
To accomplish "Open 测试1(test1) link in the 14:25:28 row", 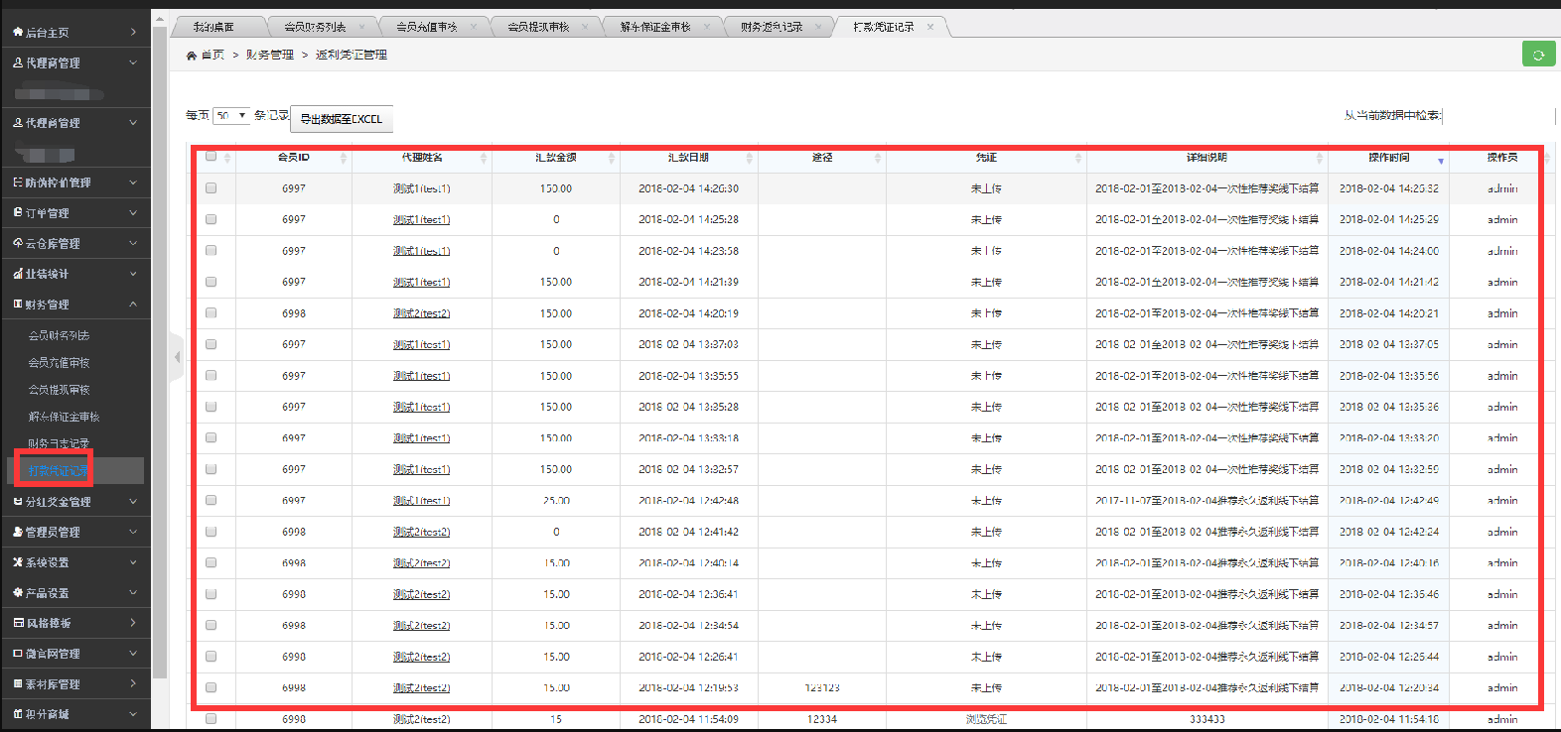I will coord(421,219).
